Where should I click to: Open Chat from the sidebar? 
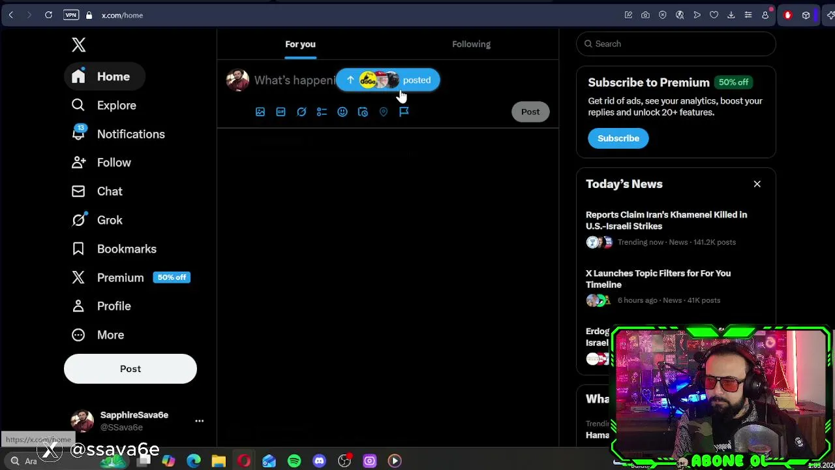[x=98, y=191]
